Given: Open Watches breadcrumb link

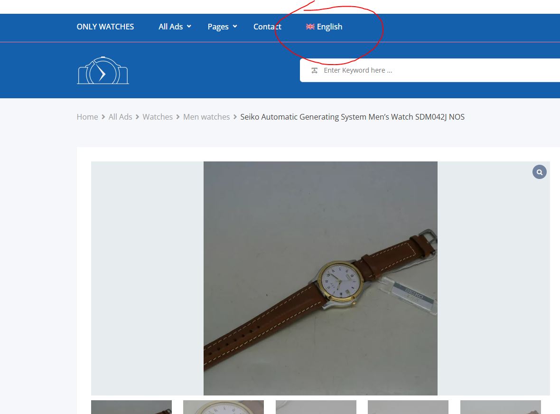Looking at the screenshot, I should click(x=158, y=117).
